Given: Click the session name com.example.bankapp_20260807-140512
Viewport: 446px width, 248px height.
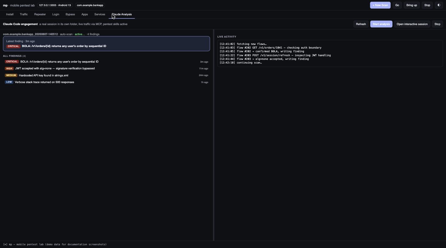Looking at the screenshot, I should pyautogui.click(x=30, y=34).
